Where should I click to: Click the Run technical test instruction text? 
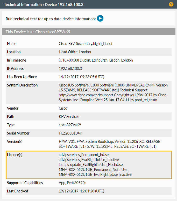click(51, 19)
